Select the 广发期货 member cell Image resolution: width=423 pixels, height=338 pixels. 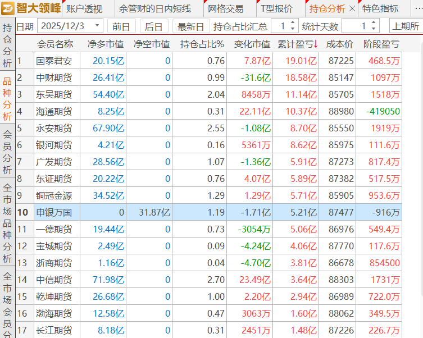point(57,162)
